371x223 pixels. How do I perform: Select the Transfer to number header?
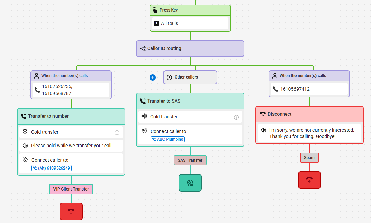(71, 116)
